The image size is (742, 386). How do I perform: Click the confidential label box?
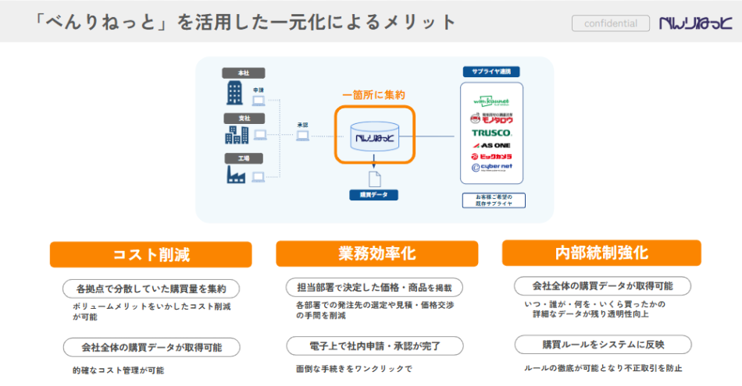pyautogui.click(x=611, y=23)
